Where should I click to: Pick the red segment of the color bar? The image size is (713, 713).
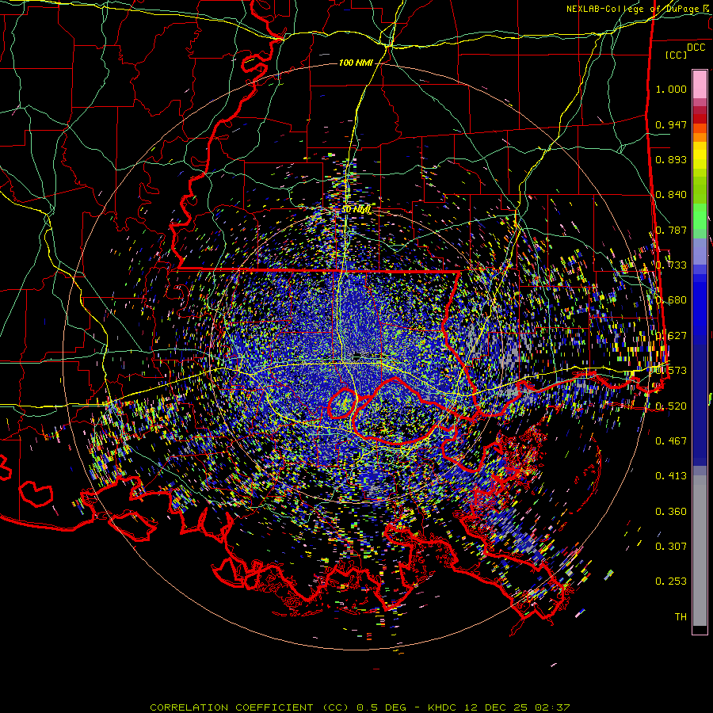pyautogui.click(x=700, y=119)
